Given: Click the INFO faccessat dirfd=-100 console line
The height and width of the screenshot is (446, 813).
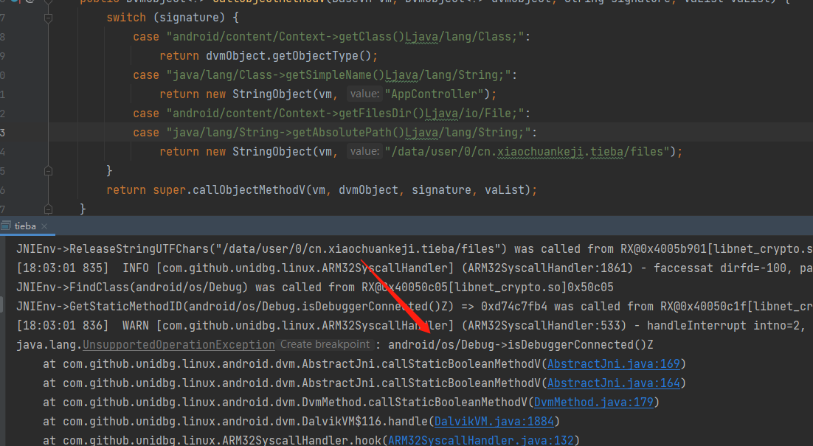Looking at the screenshot, I should [x=415, y=268].
